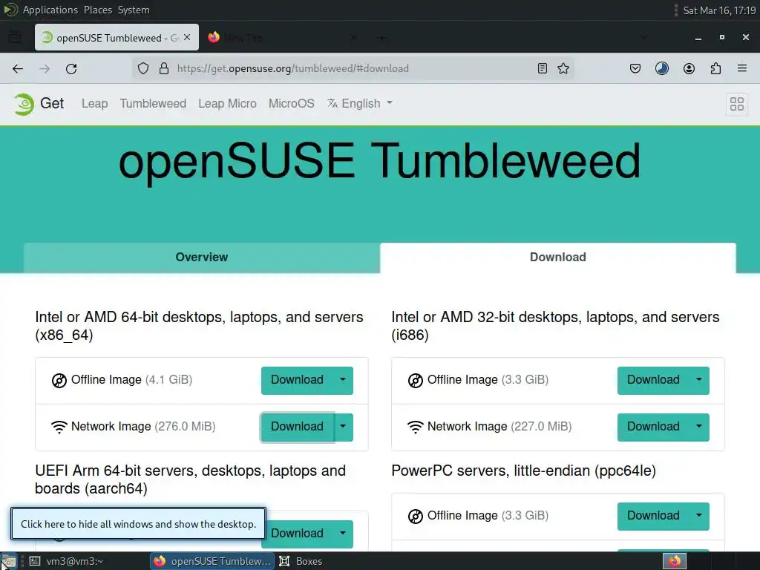Click the wifi icon for 276.0 MiB Network Image

[59, 427]
